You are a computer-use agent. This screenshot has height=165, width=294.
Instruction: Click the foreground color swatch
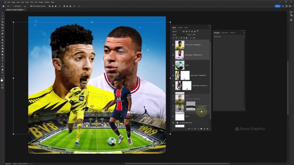click(2, 81)
